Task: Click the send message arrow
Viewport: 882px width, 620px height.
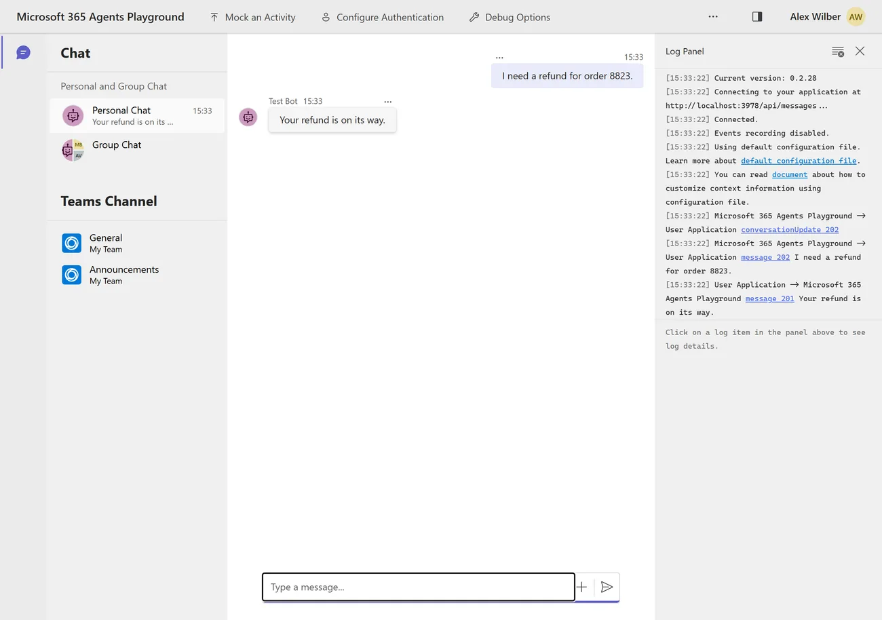Action: (607, 587)
